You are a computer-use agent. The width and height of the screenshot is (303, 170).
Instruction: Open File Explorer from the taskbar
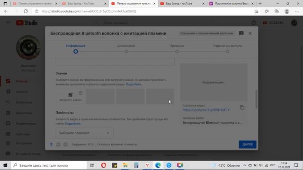pyautogui.click(x=125, y=165)
